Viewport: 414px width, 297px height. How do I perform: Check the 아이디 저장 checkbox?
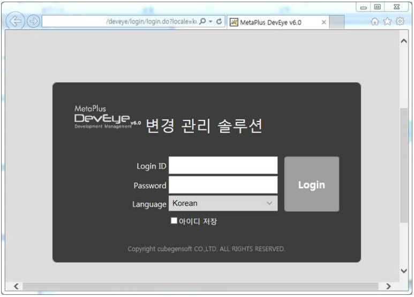click(x=174, y=220)
